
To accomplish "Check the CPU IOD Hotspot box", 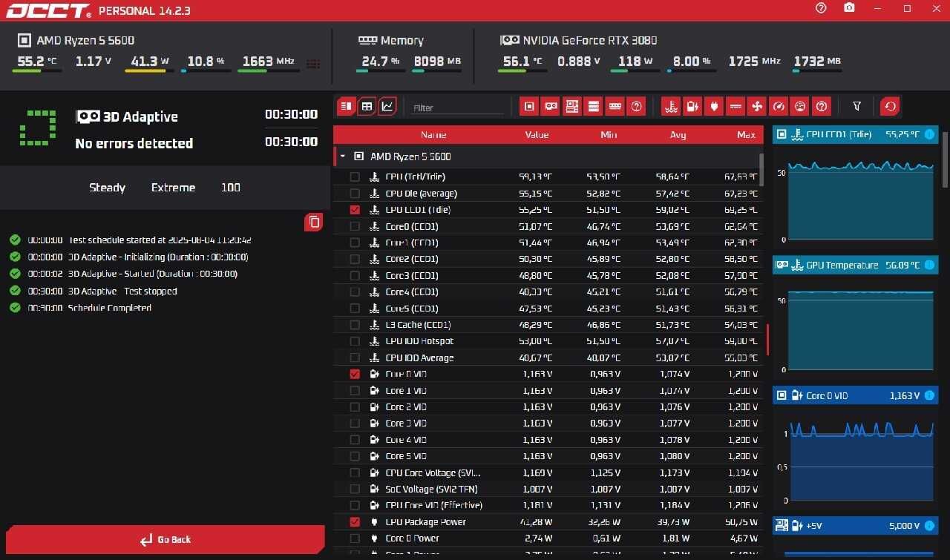I will coord(355,341).
